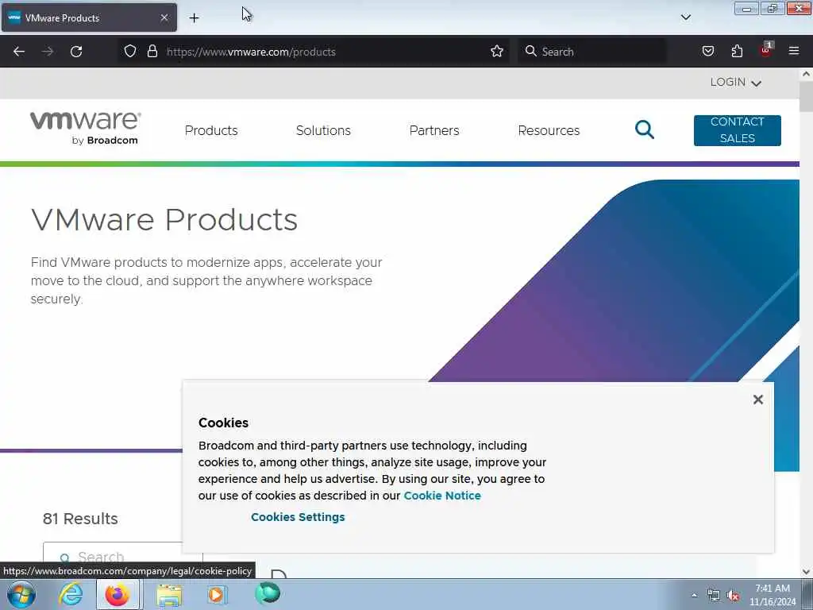Open the Extensions puzzle icon
This screenshot has width=813, height=610.
[737, 52]
